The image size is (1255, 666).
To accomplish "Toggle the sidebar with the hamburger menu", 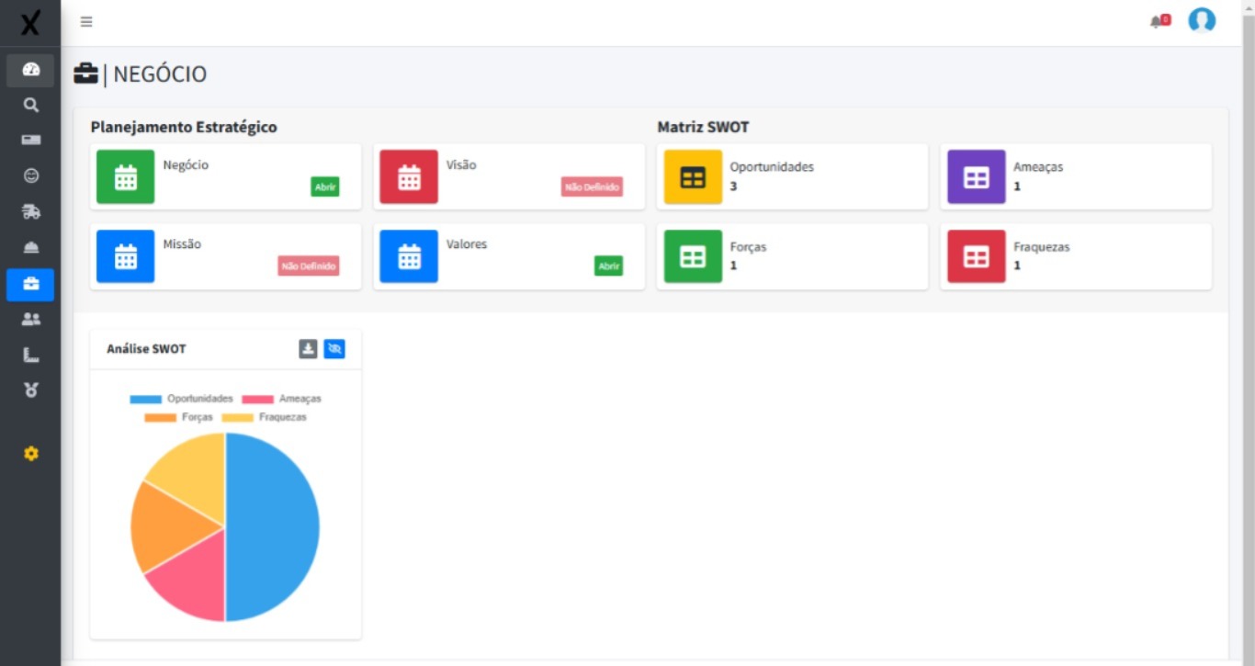I will pyautogui.click(x=85, y=21).
